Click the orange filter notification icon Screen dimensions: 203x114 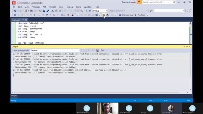pos(139,2)
